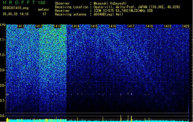Click the 1412 time marker
193x122 pixels.
point(39,26)
